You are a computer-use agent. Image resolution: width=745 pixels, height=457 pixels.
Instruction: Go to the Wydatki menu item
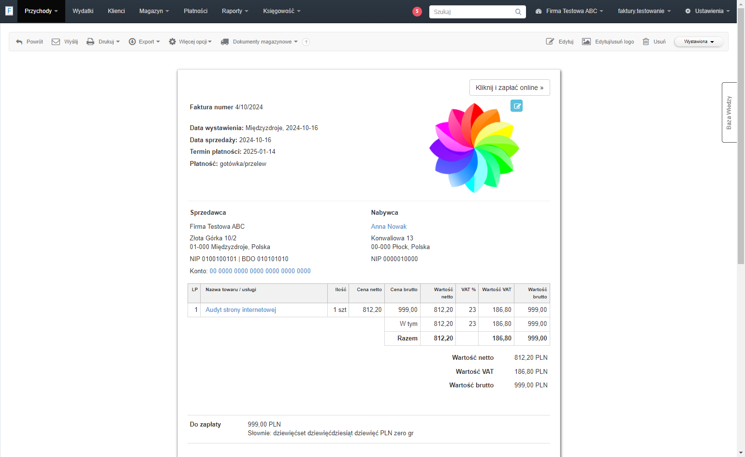click(x=83, y=11)
